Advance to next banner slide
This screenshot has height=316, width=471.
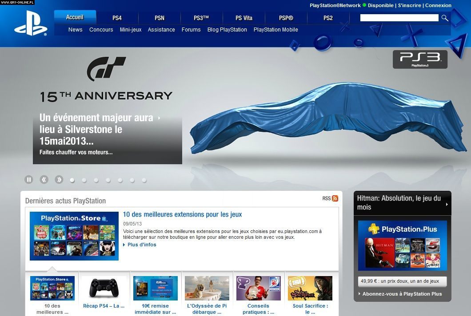pyautogui.click(x=59, y=180)
